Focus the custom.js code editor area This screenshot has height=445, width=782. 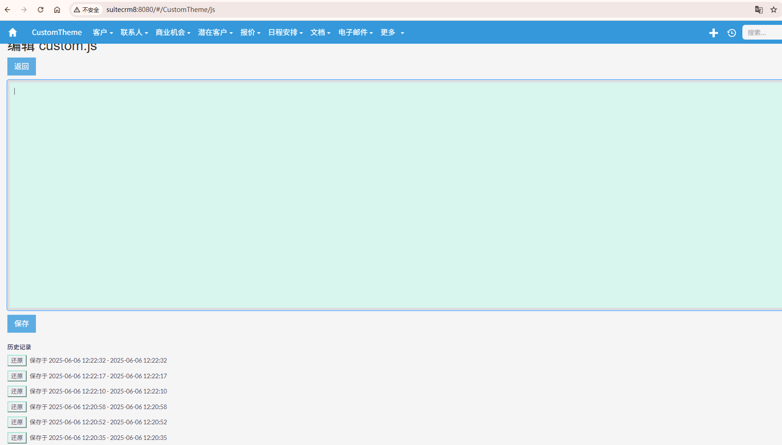pyautogui.click(x=395, y=195)
